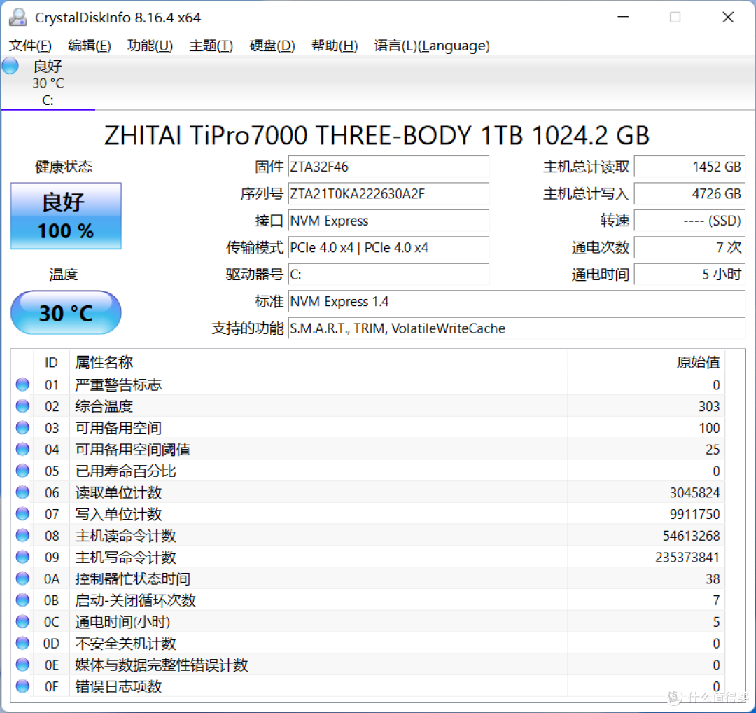Click the total host reads value 1452 GB

690,167
